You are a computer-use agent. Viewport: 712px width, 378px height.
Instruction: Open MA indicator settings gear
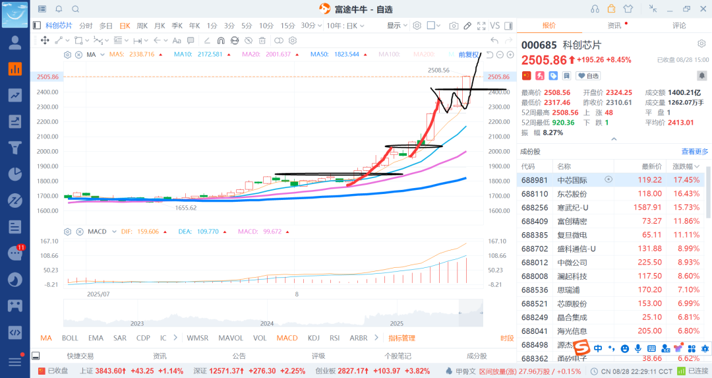[68, 55]
